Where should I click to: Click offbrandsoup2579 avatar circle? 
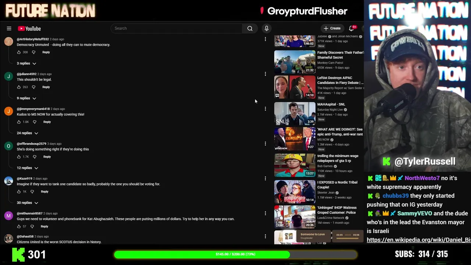(8, 146)
